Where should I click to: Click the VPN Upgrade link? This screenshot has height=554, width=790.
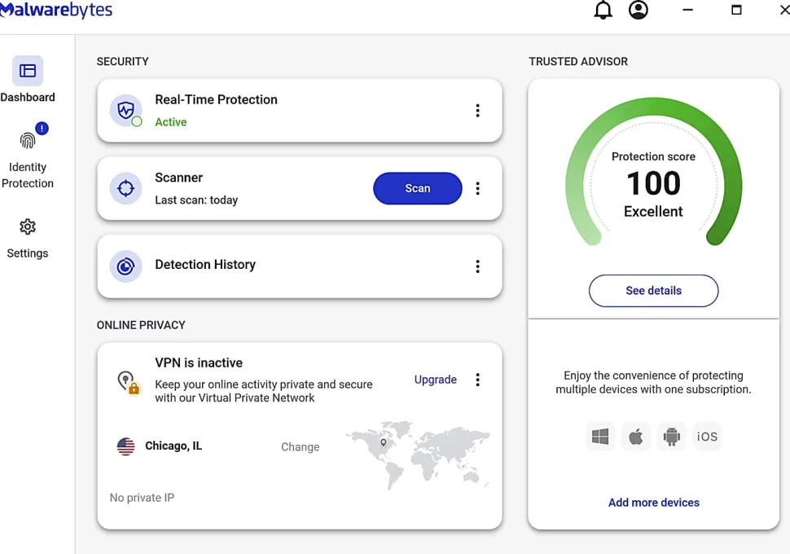pyautogui.click(x=435, y=380)
